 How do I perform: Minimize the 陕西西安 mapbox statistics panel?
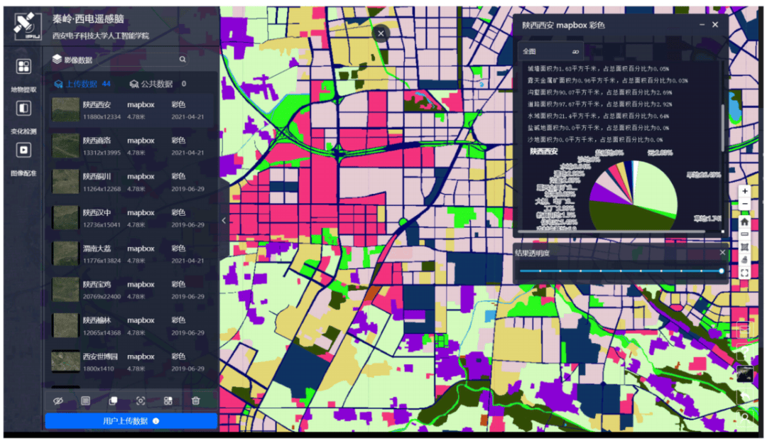[702, 25]
